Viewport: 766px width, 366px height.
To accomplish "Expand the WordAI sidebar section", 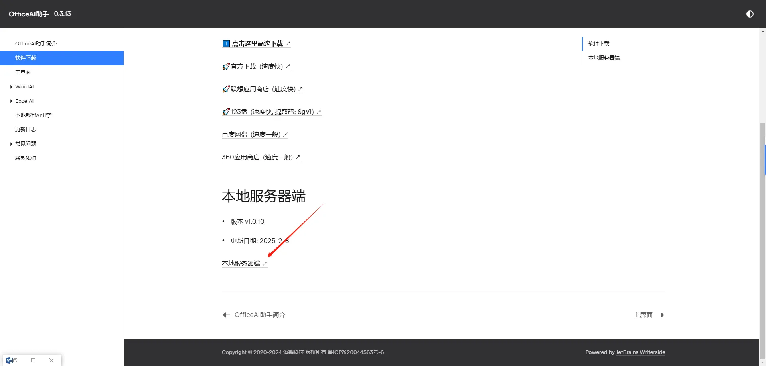I will click(x=11, y=87).
